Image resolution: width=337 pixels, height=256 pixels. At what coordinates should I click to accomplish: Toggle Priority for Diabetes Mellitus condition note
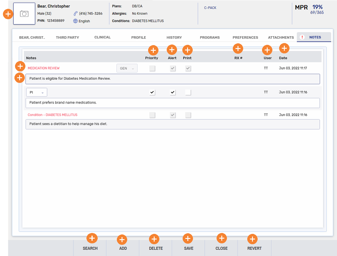(x=152, y=115)
